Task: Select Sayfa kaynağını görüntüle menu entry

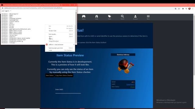Action: (x=60, y=48)
